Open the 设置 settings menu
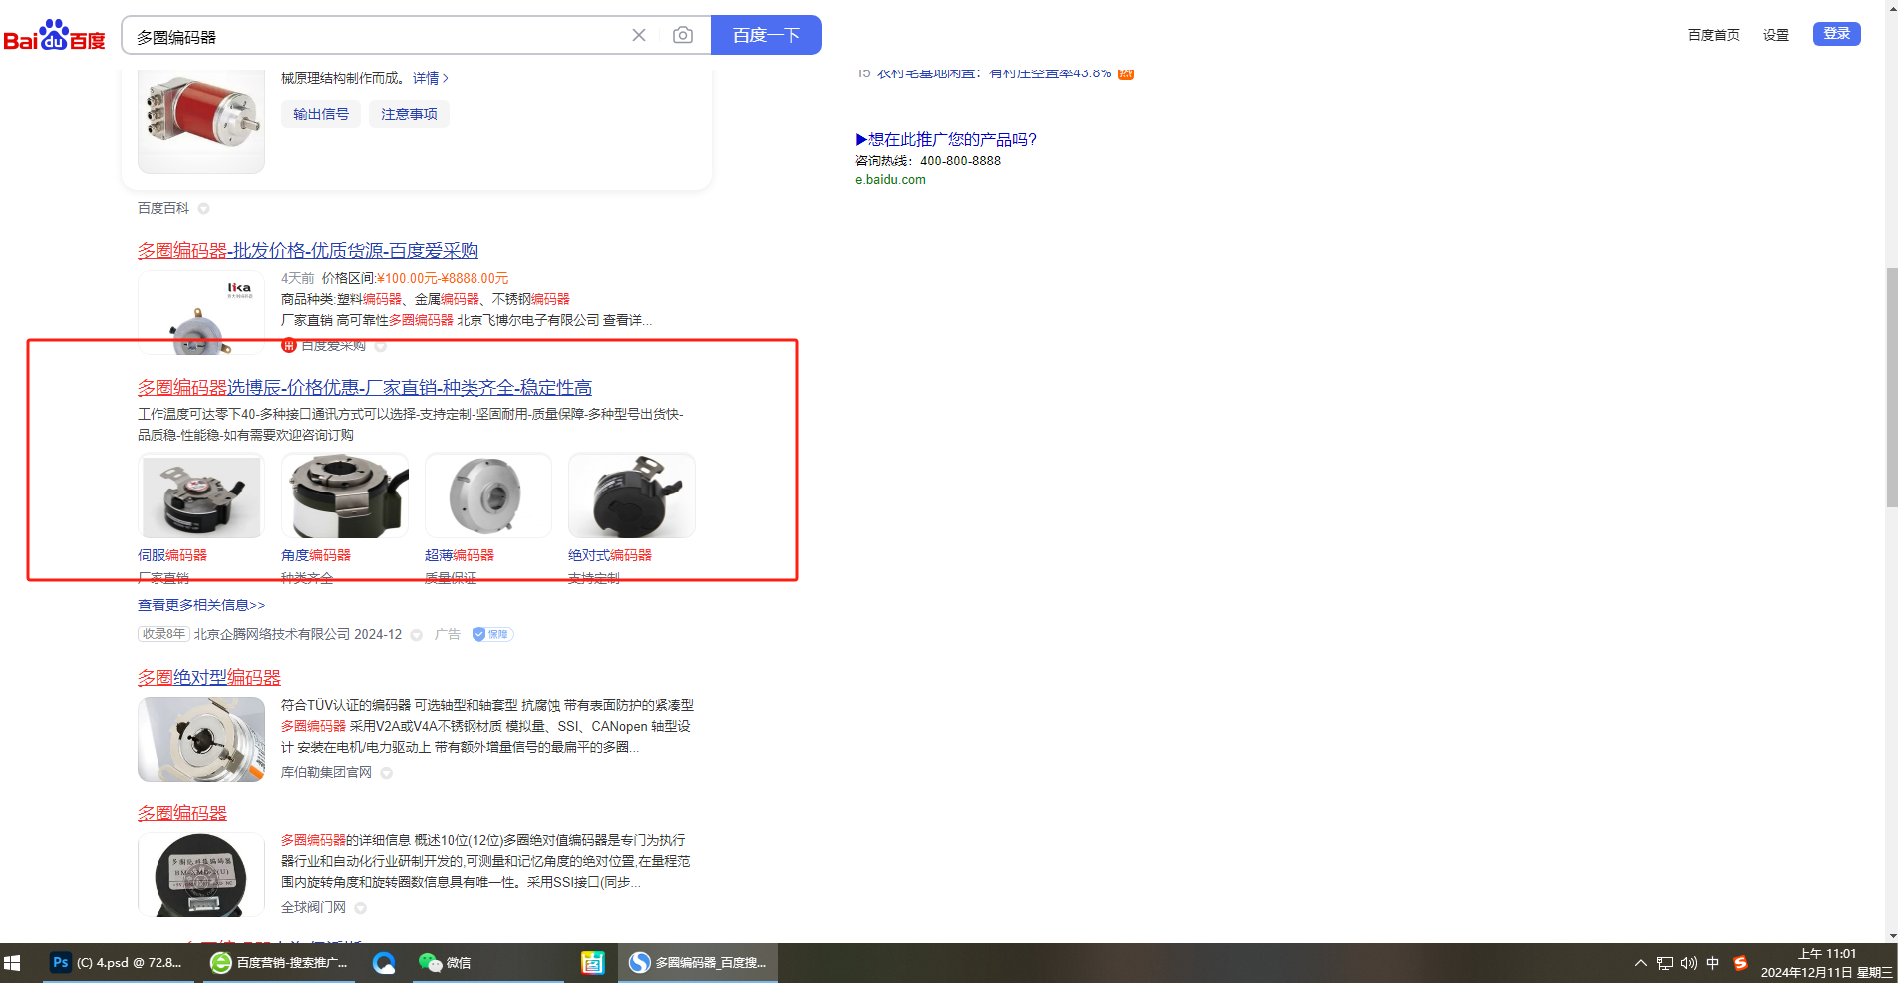This screenshot has width=1898, height=983. (x=1776, y=35)
